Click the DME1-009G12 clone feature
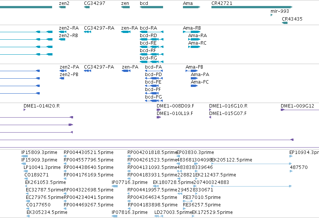Screen dimensions: 319x218 pyautogui.click(x=300, y=110)
